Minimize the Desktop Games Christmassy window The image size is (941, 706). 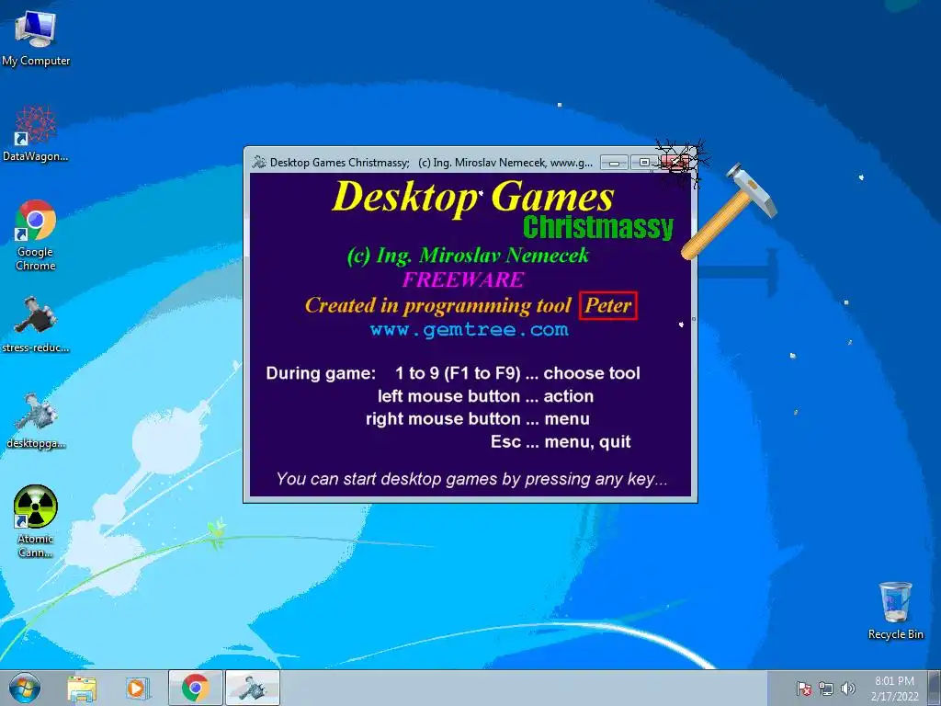[x=614, y=163]
